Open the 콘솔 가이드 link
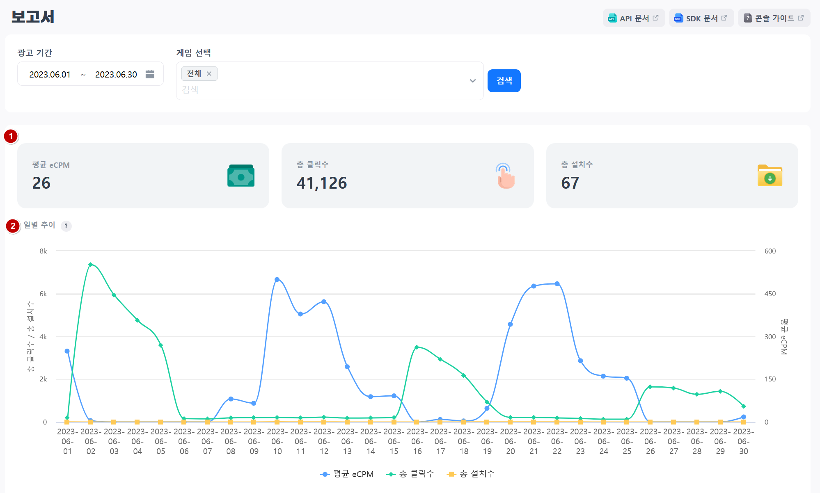820x493 pixels. pos(774,18)
